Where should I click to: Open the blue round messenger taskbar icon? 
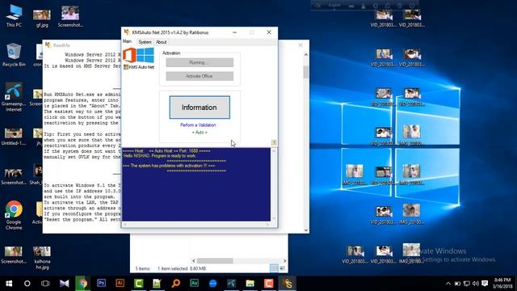click(x=213, y=284)
